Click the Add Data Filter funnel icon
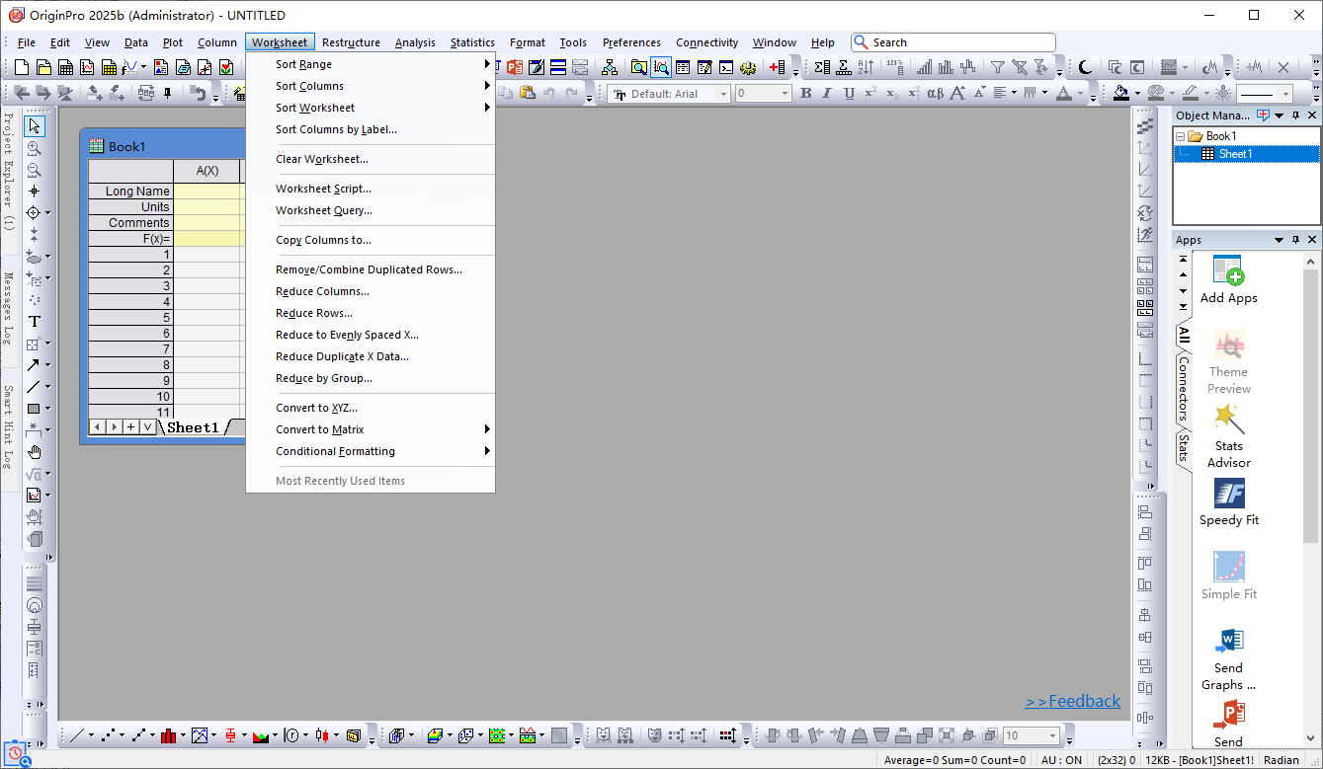Viewport: 1323px width, 769px height. pos(997,67)
